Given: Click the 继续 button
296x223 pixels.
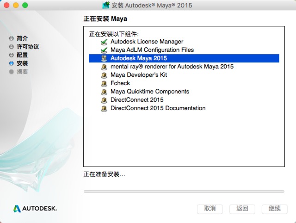Looking at the screenshot, I should tap(275, 209).
